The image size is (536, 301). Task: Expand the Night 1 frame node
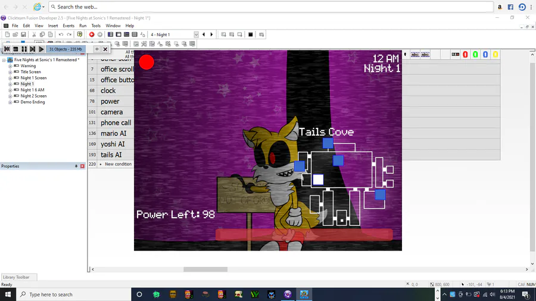[10, 84]
